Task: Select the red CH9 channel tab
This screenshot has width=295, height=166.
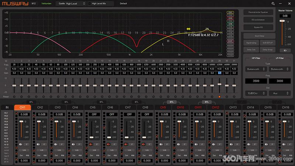Action: pyautogui.click(x=163, y=107)
